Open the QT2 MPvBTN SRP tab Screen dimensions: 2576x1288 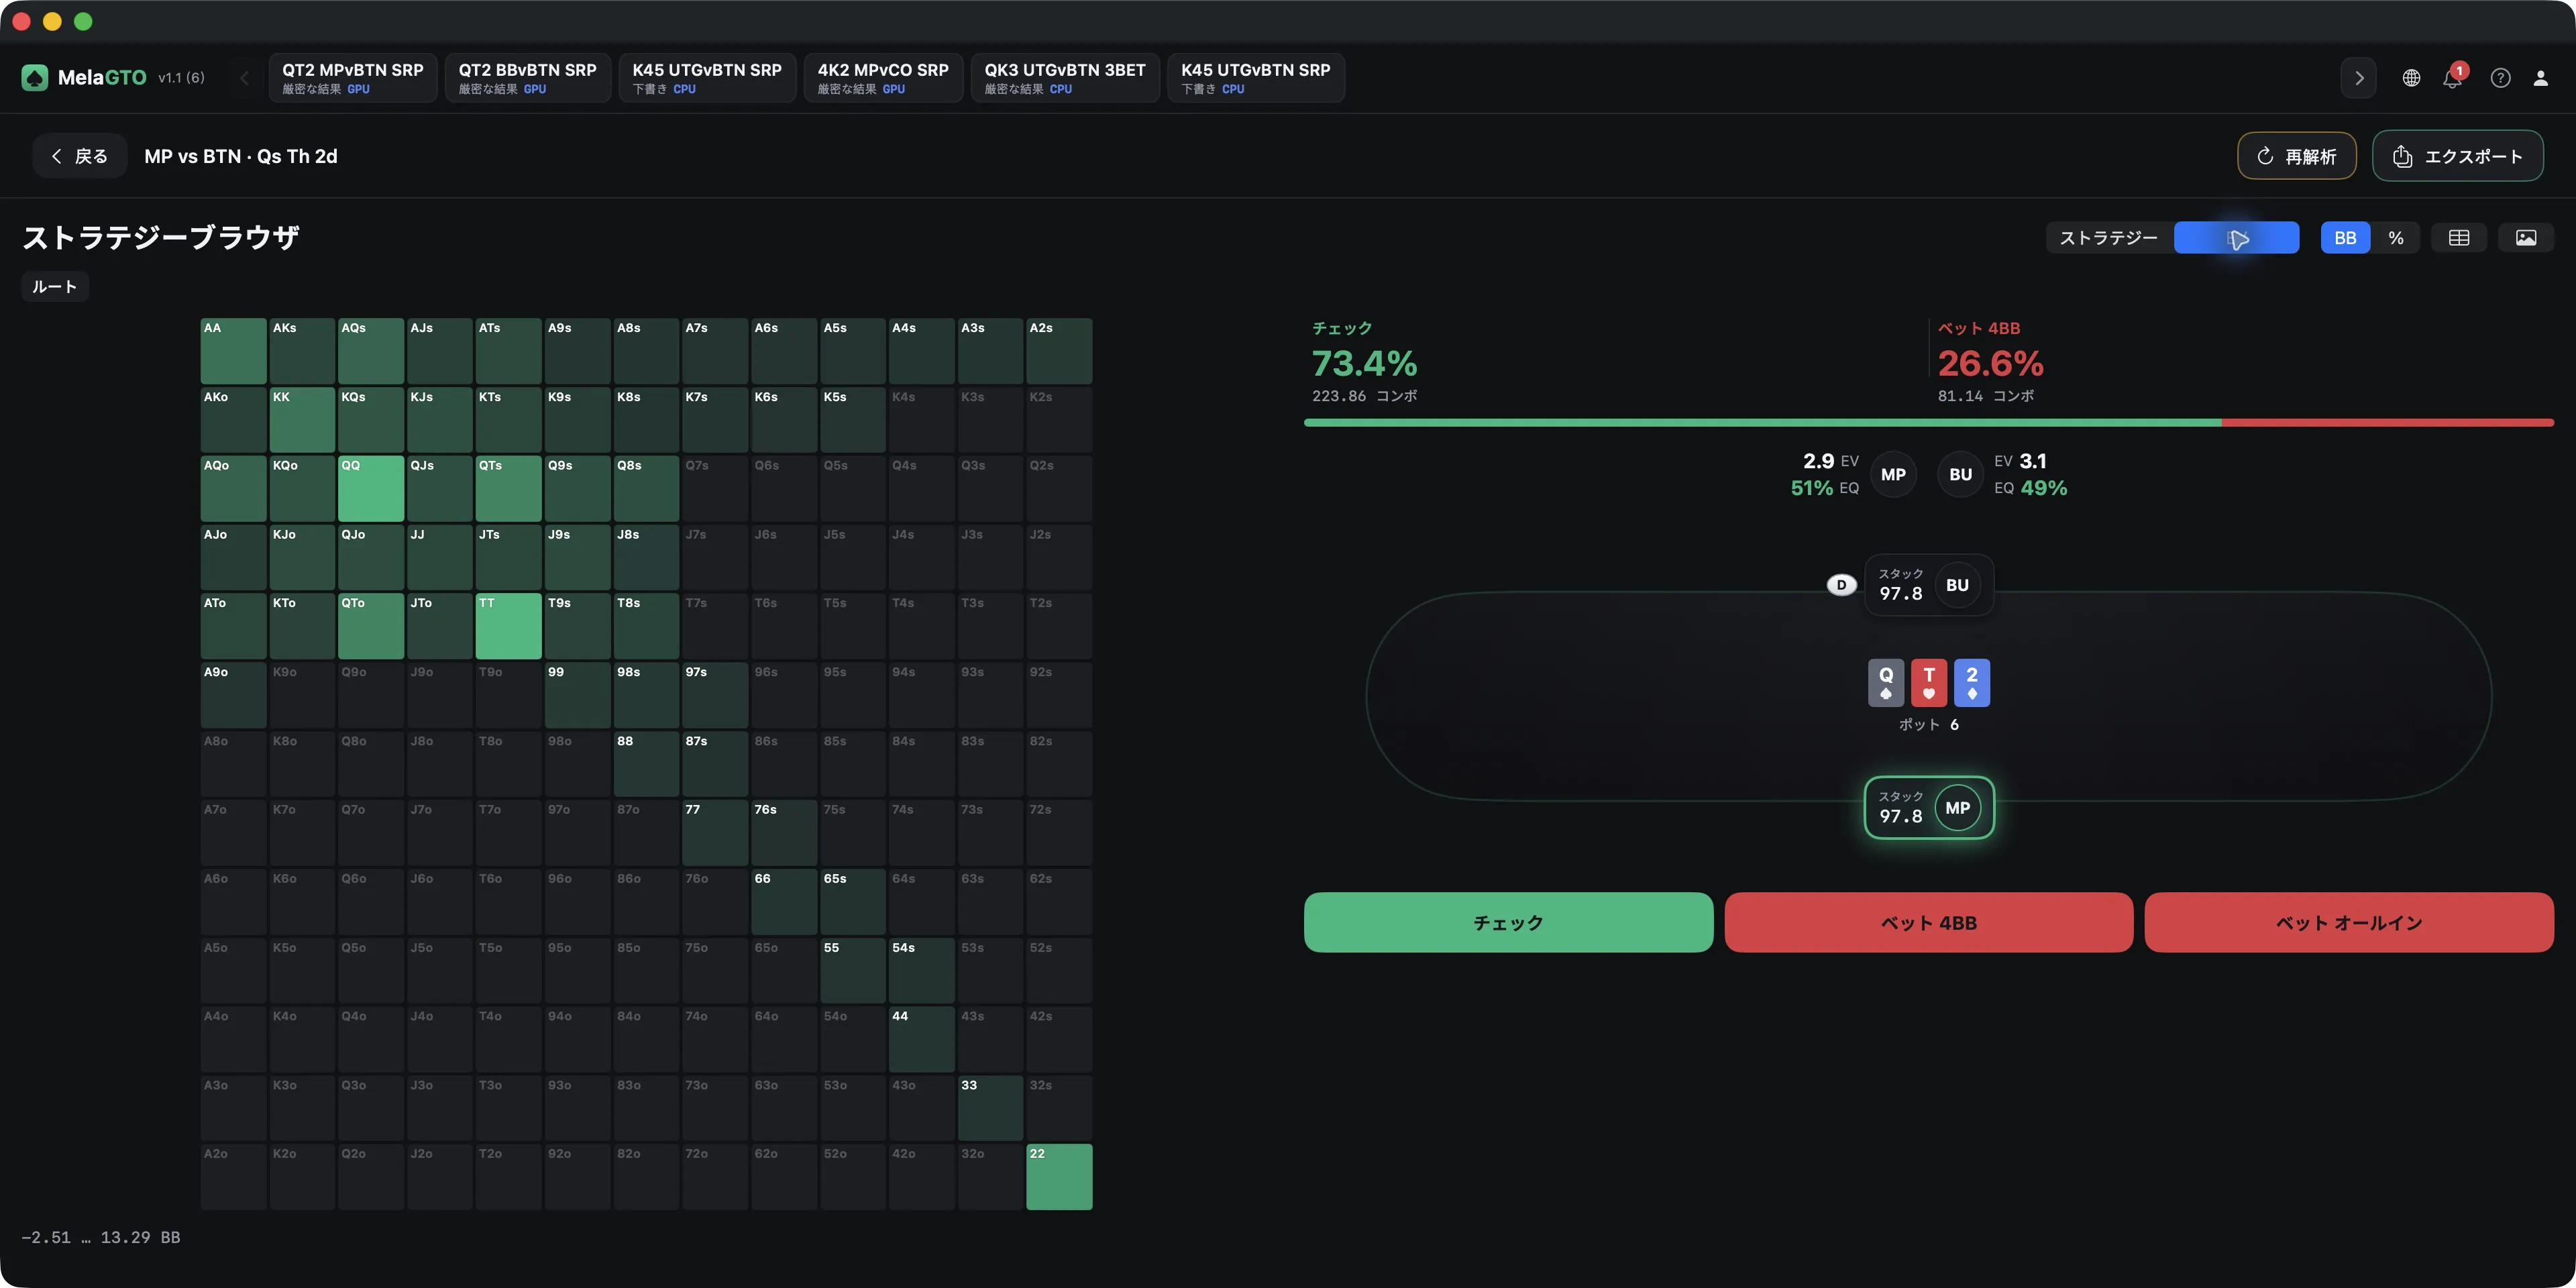[x=353, y=78]
